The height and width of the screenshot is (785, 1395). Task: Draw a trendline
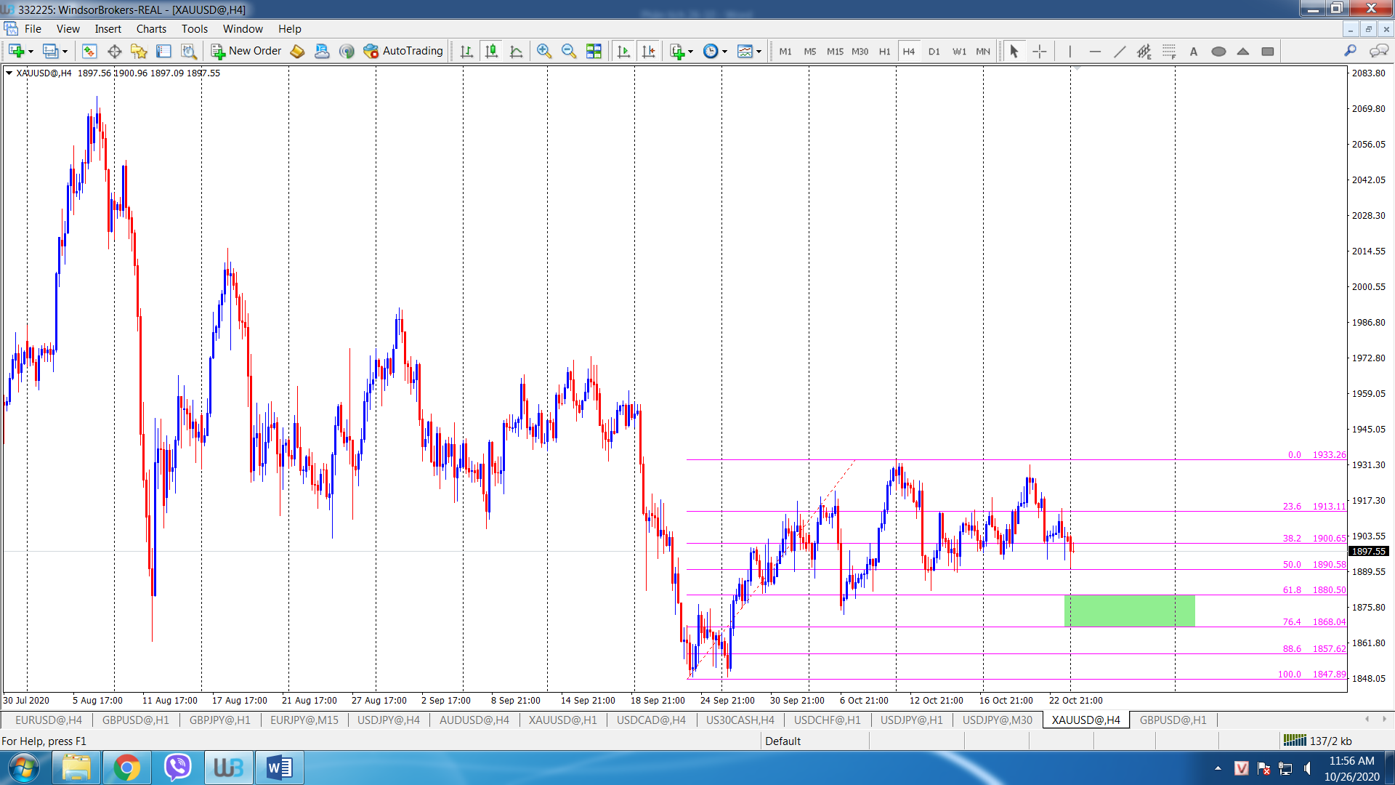coord(1120,51)
